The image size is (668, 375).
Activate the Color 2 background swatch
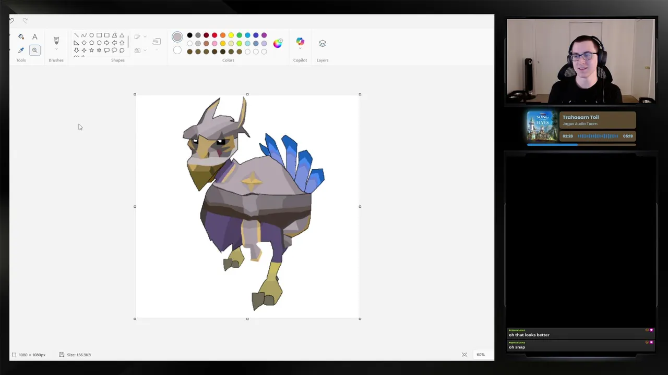[x=177, y=51]
